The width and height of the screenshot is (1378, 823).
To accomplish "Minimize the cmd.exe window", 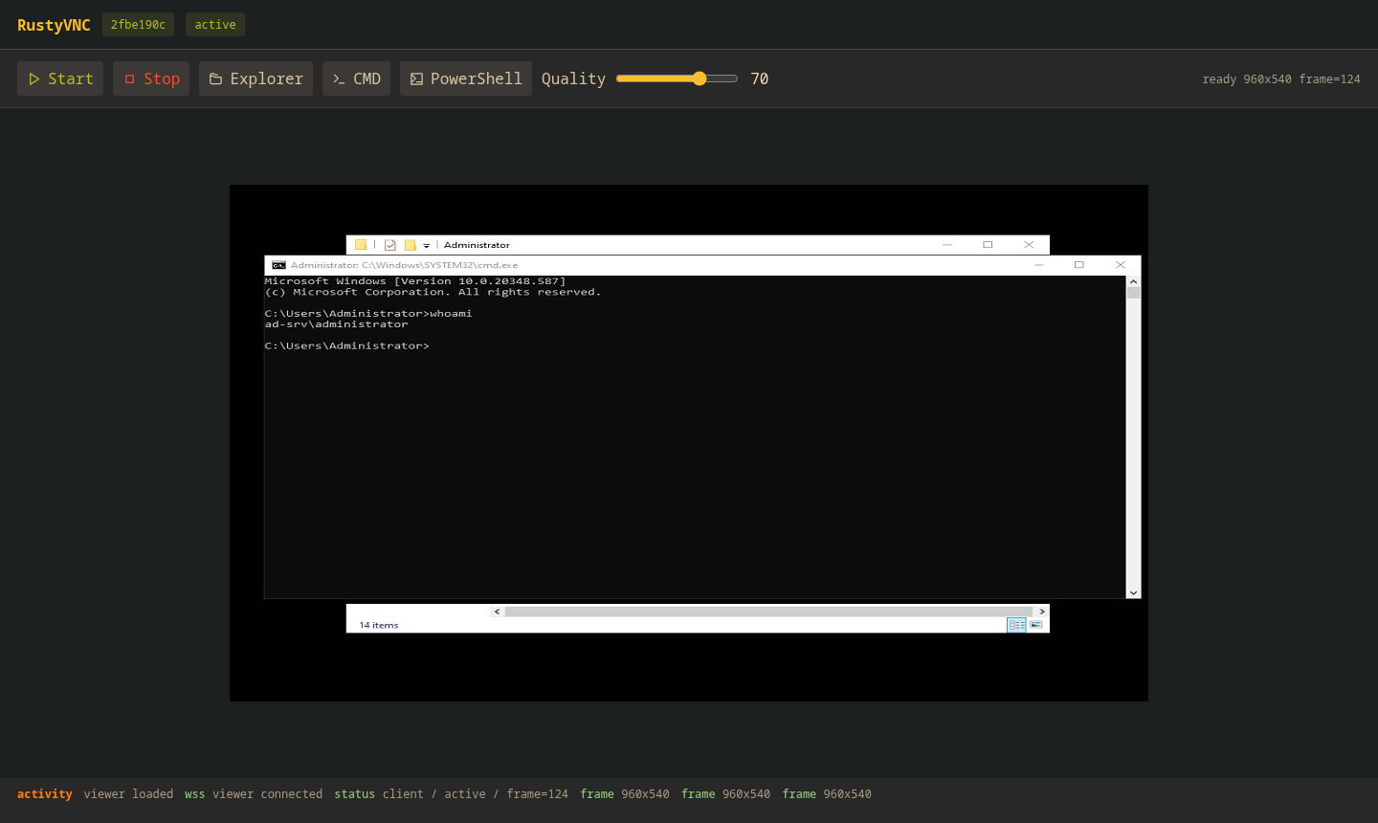I will point(1038,265).
